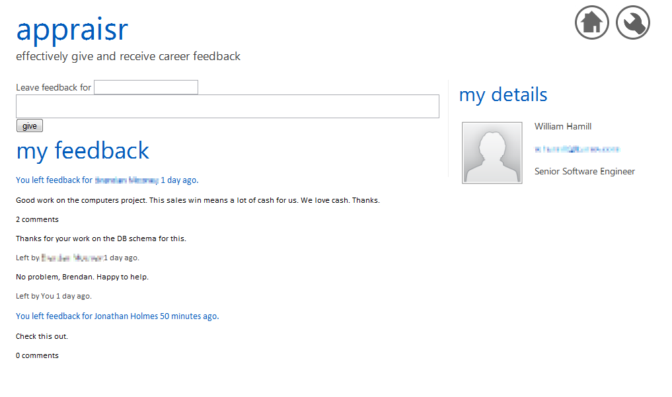Open feedback link for Jonathan Holmes
Screen dimensions: 672x397
click(x=118, y=316)
